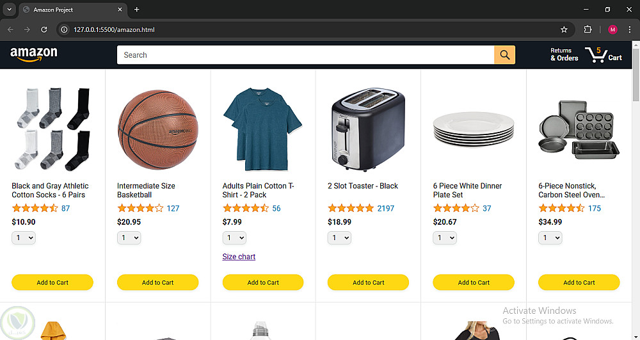
Task: Click the Amazon search input field
Action: (305, 55)
